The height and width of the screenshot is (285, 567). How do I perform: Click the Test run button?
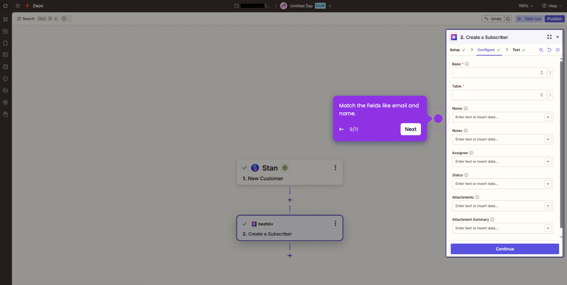(x=529, y=18)
